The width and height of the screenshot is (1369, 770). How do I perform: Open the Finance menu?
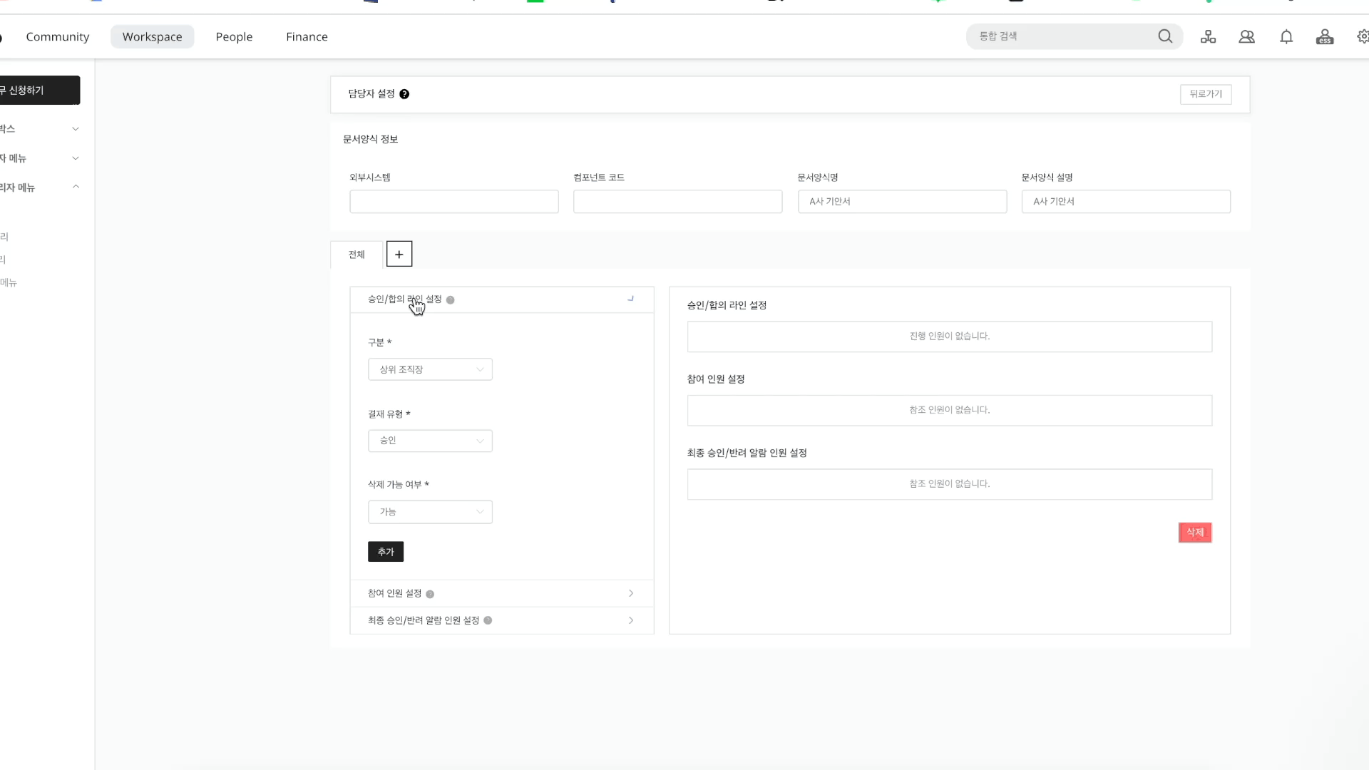click(307, 36)
